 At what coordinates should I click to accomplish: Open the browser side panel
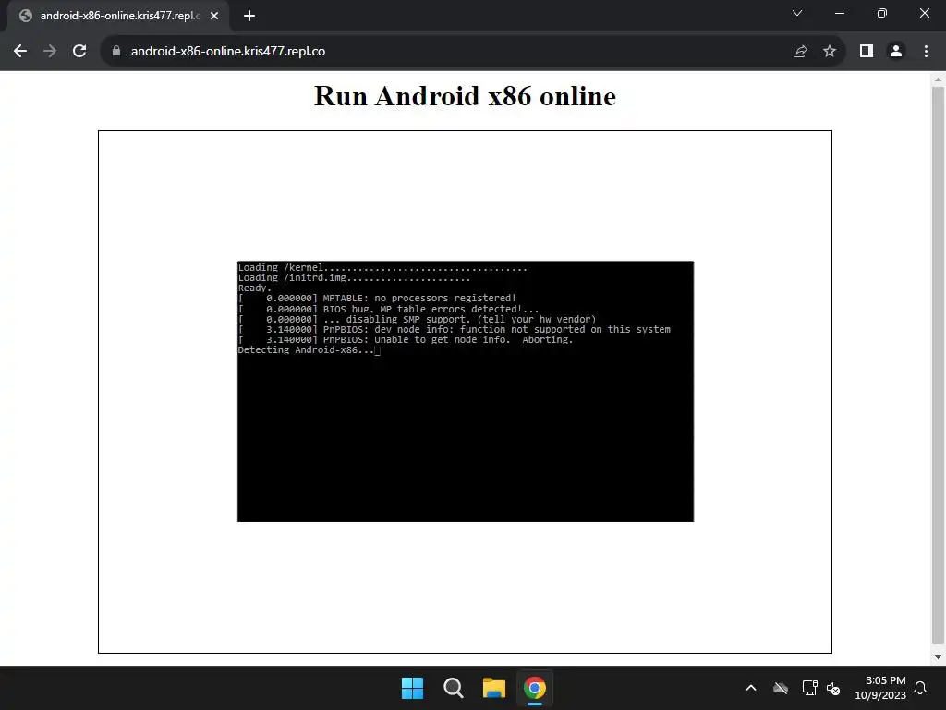[x=867, y=52]
